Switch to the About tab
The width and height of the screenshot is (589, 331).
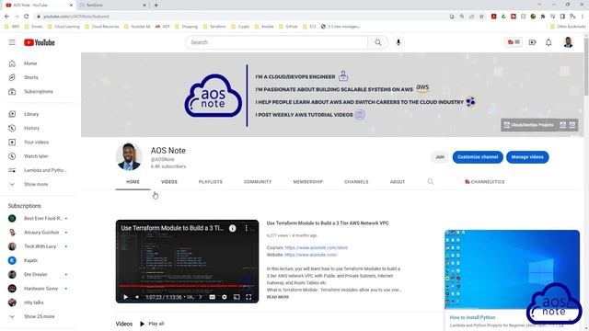coord(398,182)
